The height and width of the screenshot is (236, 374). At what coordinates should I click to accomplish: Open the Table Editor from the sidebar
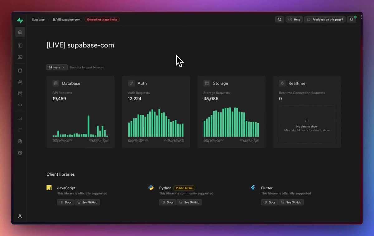coord(20,45)
